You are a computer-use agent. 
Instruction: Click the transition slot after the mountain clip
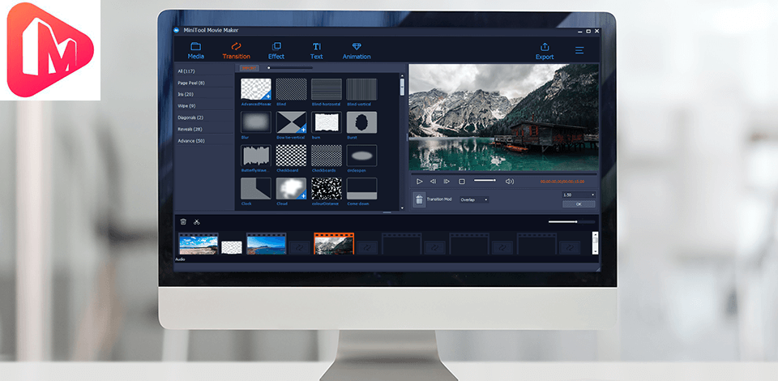(367, 247)
